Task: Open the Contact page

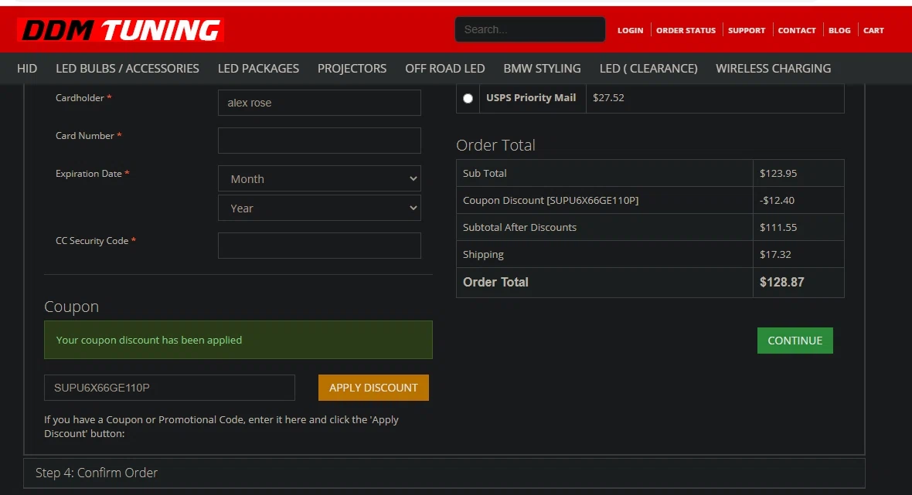Action: pos(797,30)
